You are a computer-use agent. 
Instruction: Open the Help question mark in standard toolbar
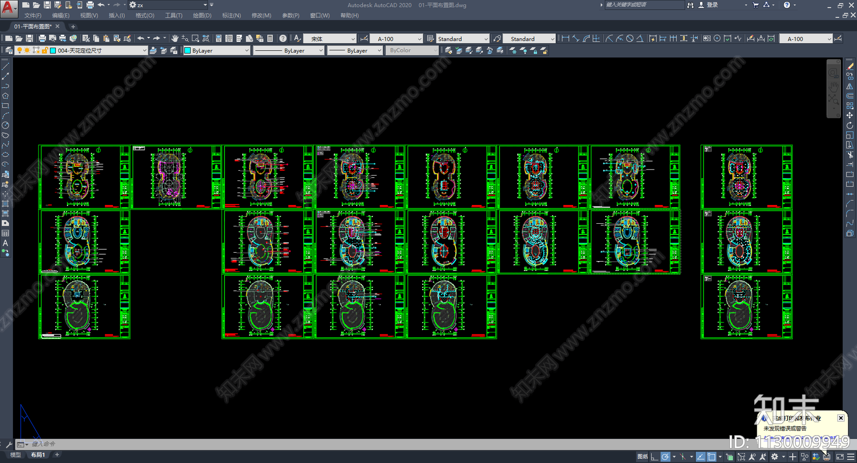coord(283,39)
